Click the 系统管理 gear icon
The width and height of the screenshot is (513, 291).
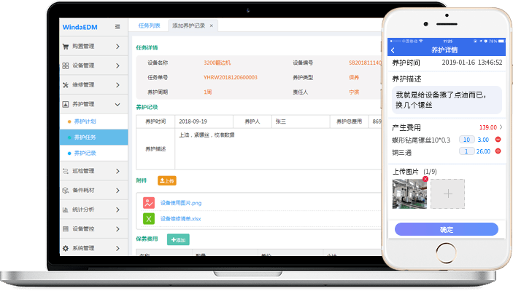coord(66,248)
